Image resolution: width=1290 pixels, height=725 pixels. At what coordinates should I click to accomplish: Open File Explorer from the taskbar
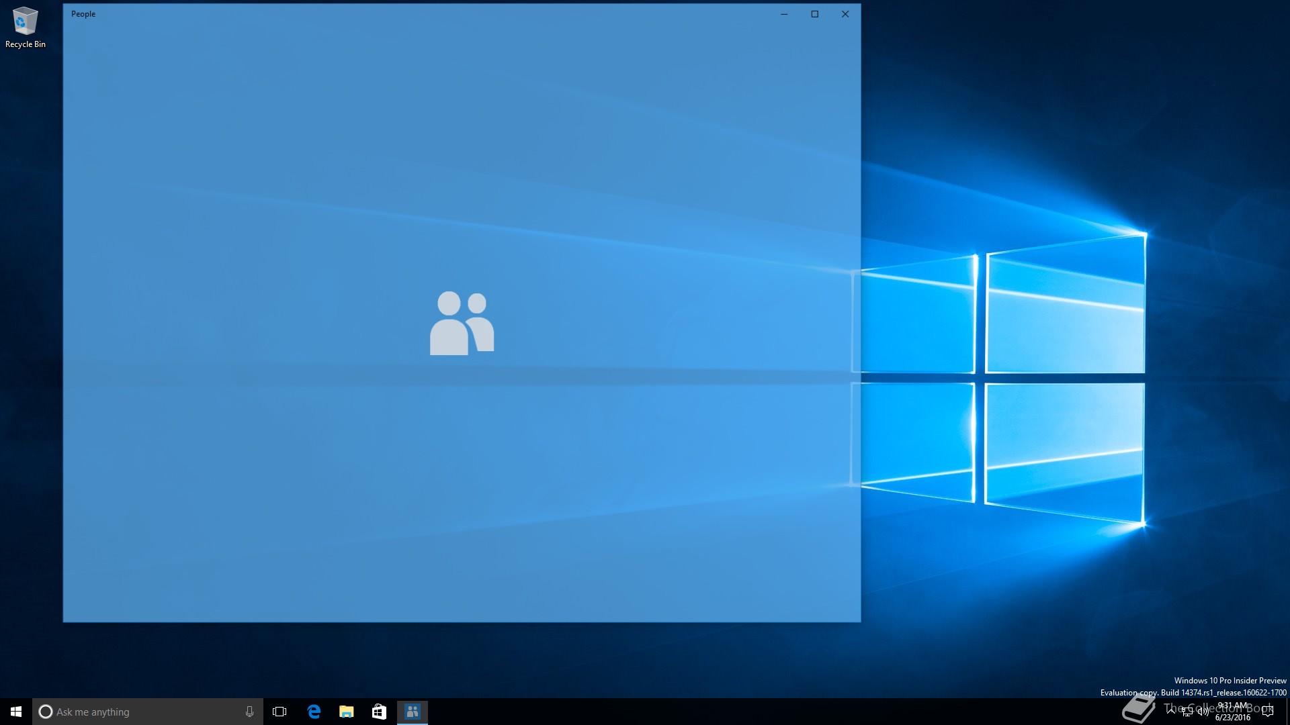pos(347,712)
